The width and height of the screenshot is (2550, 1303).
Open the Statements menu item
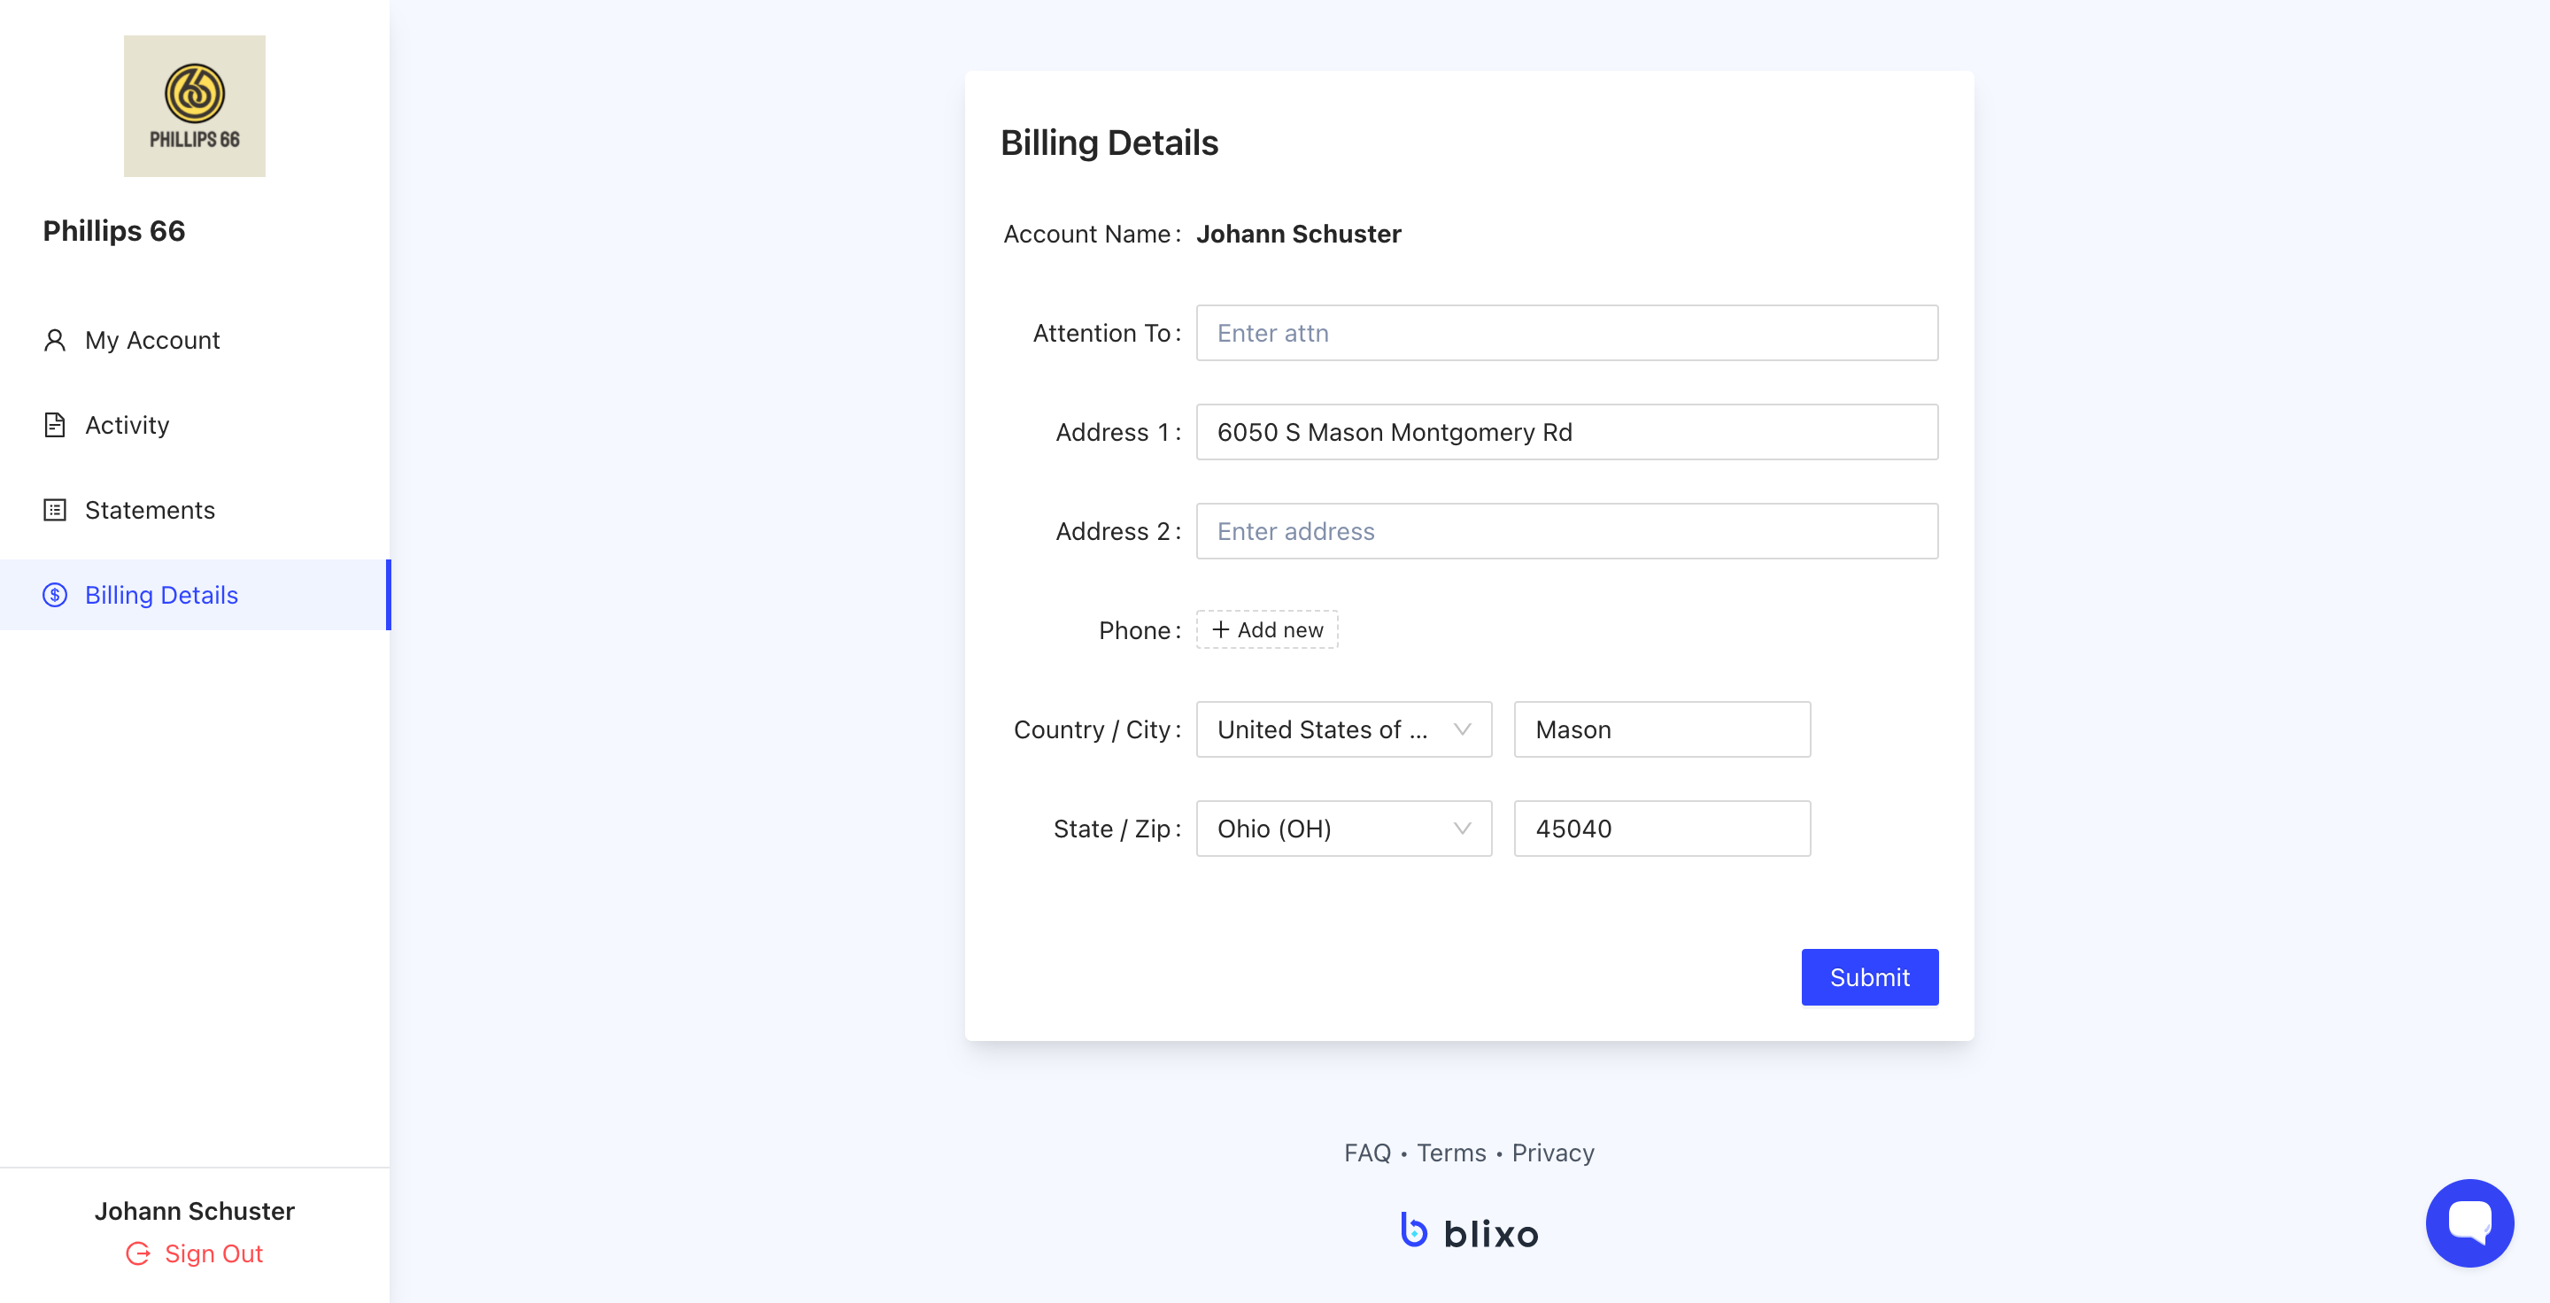pos(150,511)
